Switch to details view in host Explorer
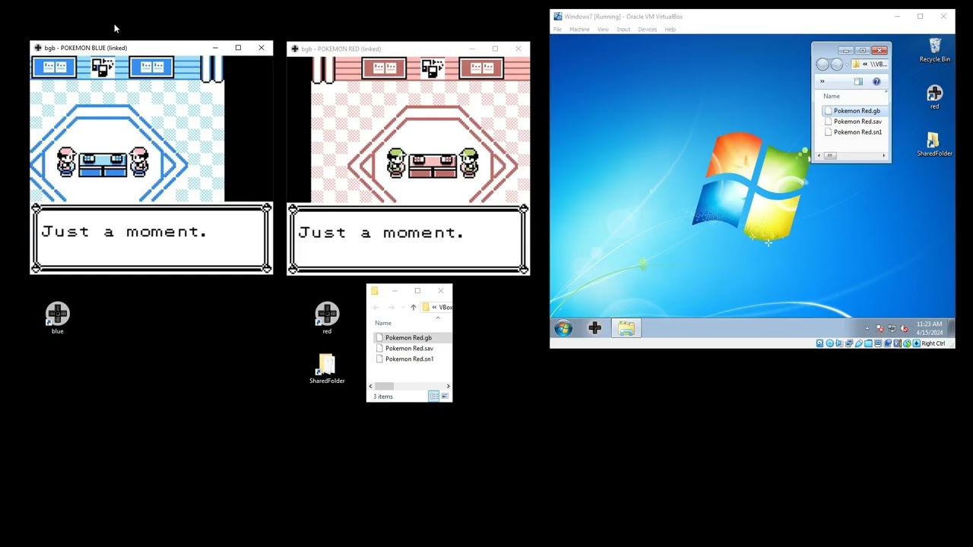 (x=433, y=396)
